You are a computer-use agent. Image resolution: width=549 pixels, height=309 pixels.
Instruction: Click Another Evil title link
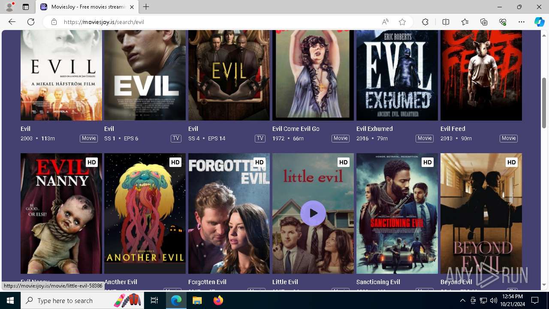tap(121, 282)
